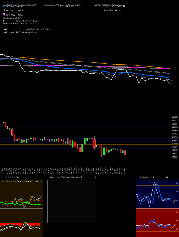
Task: Open the red-background RSI mini chart
Action: click(x=157, y=223)
